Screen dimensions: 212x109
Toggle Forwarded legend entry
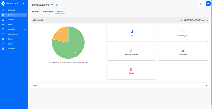tap(77, 62)
